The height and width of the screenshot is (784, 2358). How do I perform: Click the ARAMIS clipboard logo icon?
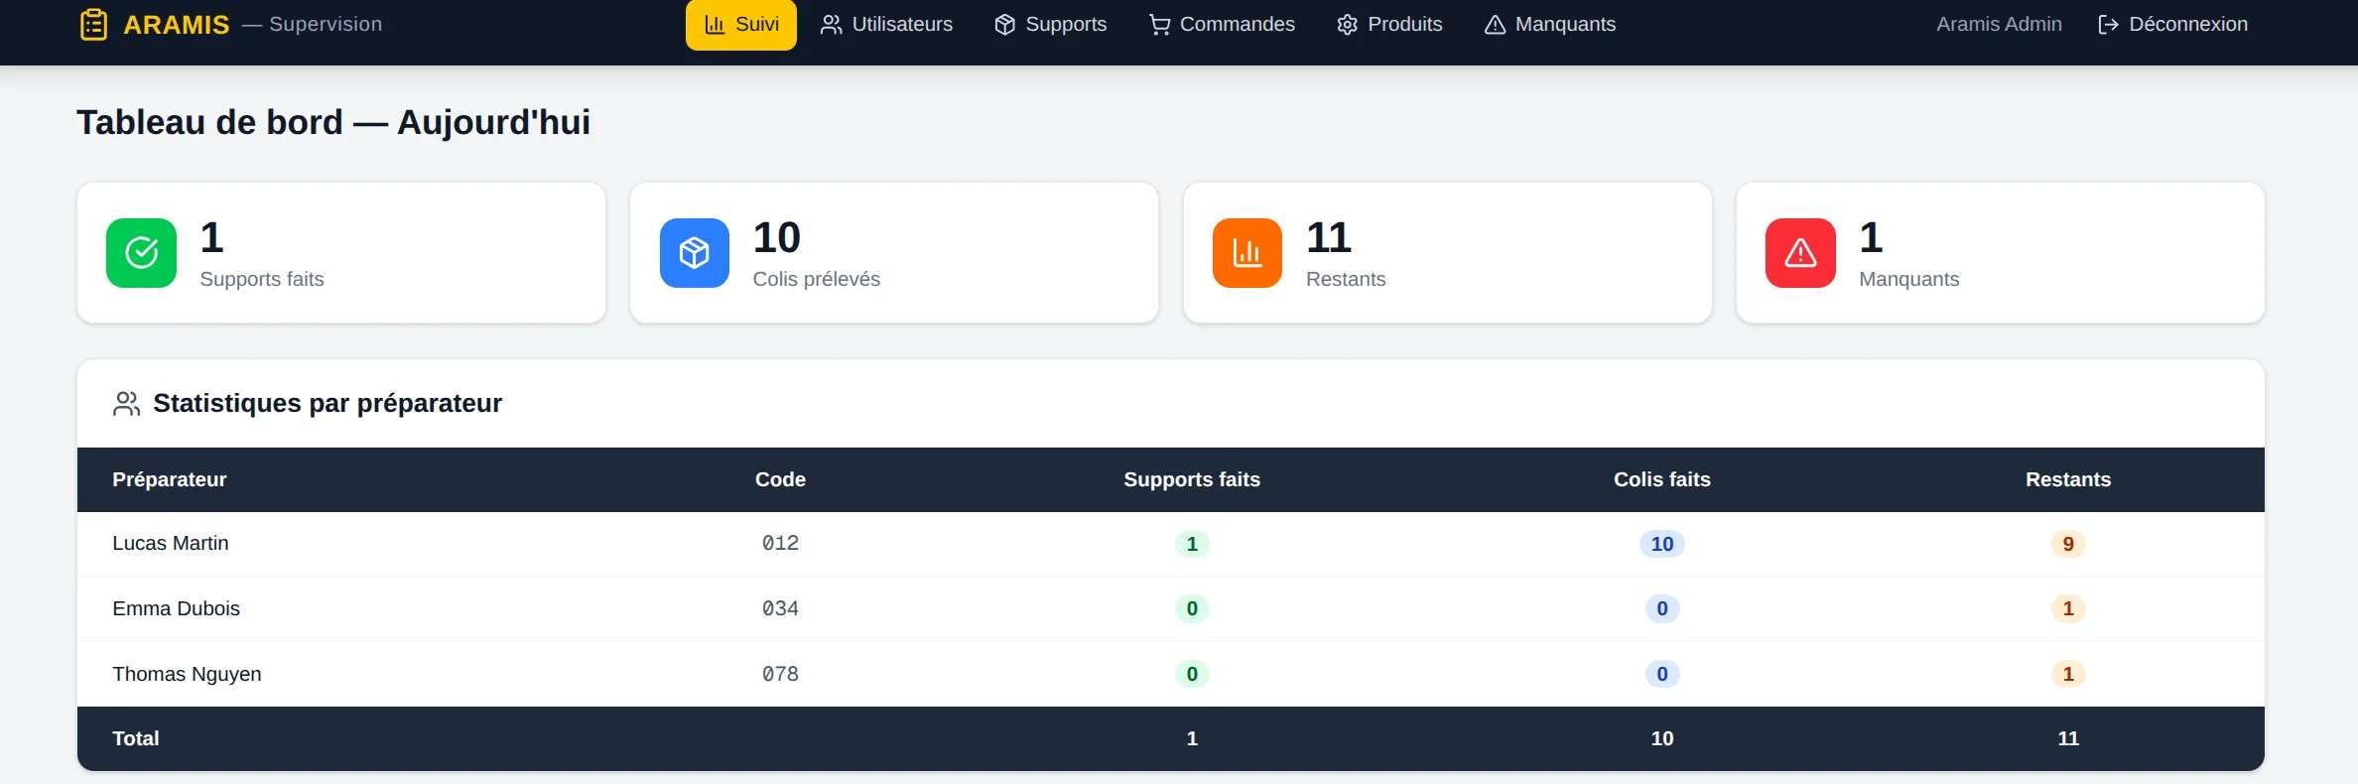(x=94, y=24)
